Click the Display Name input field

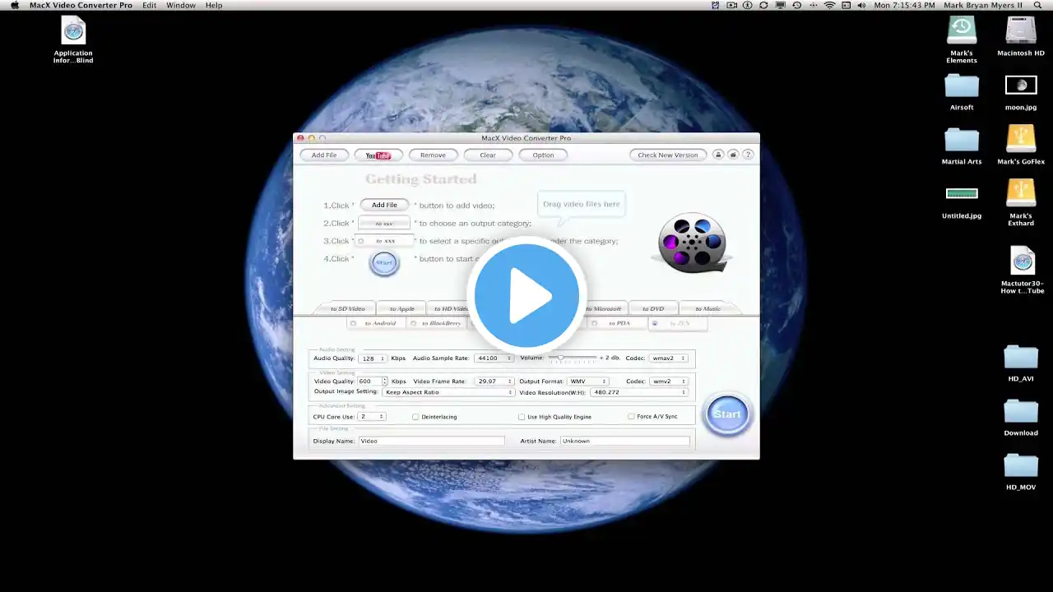coord(432,441)
